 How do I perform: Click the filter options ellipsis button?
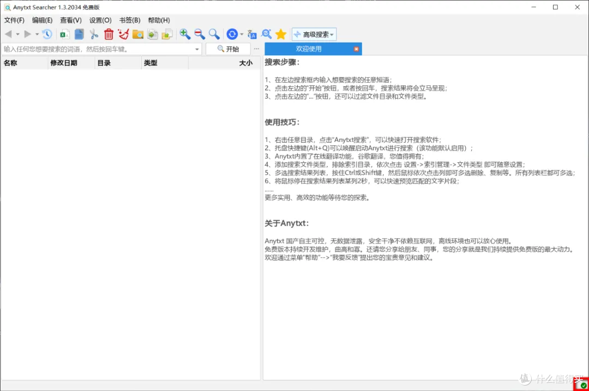tap(256, 49)
